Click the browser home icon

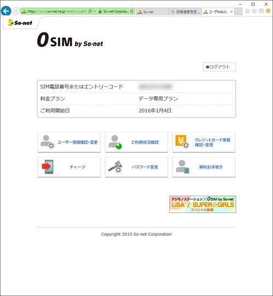tap(247, 11)
